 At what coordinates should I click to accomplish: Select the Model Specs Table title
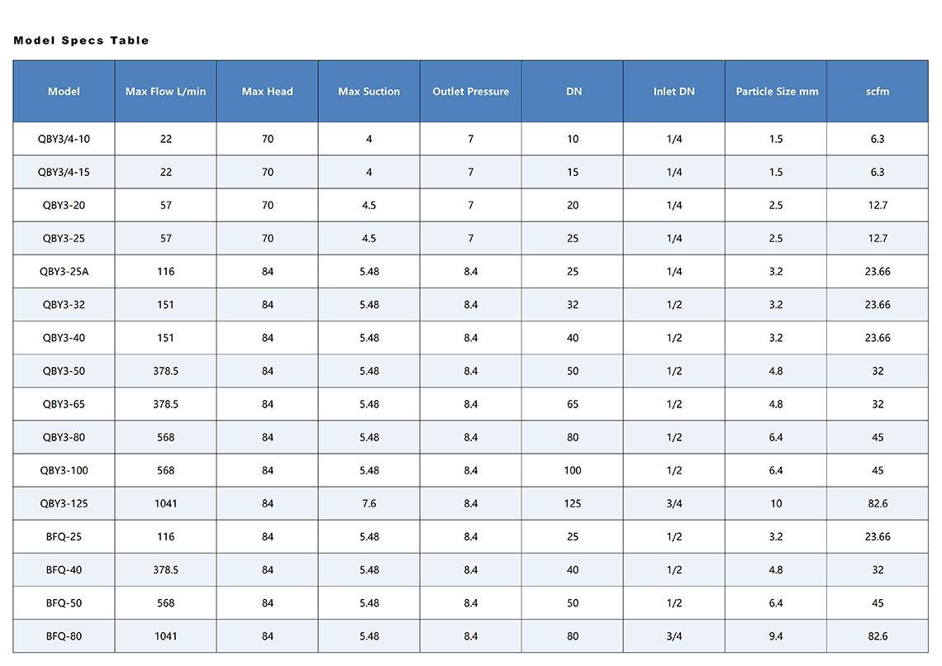point(81,40)
